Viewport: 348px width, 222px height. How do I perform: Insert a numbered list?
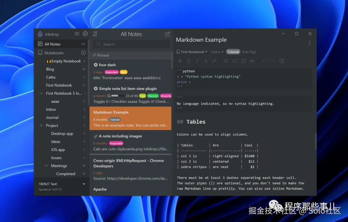235,61
